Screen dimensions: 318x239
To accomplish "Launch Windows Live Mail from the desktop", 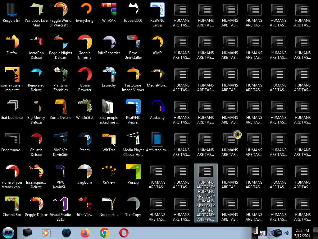I will click(x=36, y=15).
